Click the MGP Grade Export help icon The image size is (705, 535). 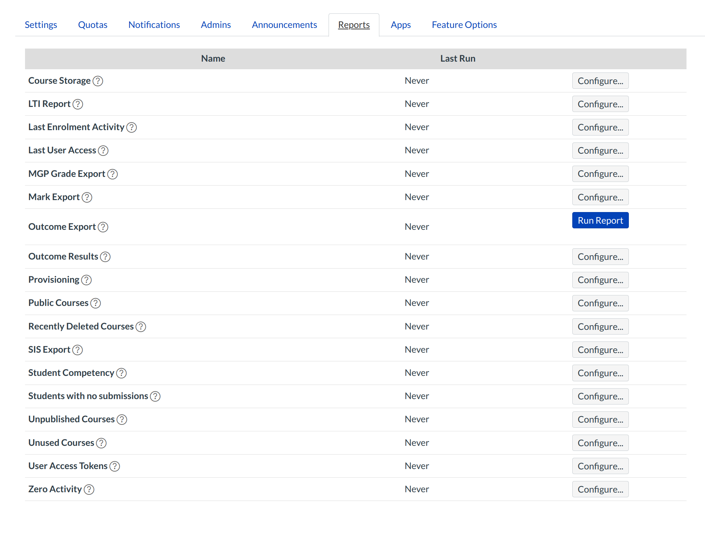point(112,174)
